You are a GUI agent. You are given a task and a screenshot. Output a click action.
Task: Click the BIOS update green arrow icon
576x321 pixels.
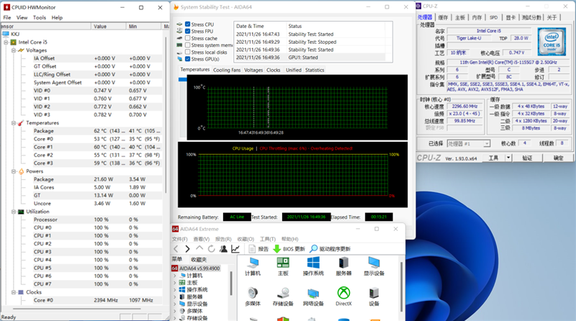coord(276,249)
